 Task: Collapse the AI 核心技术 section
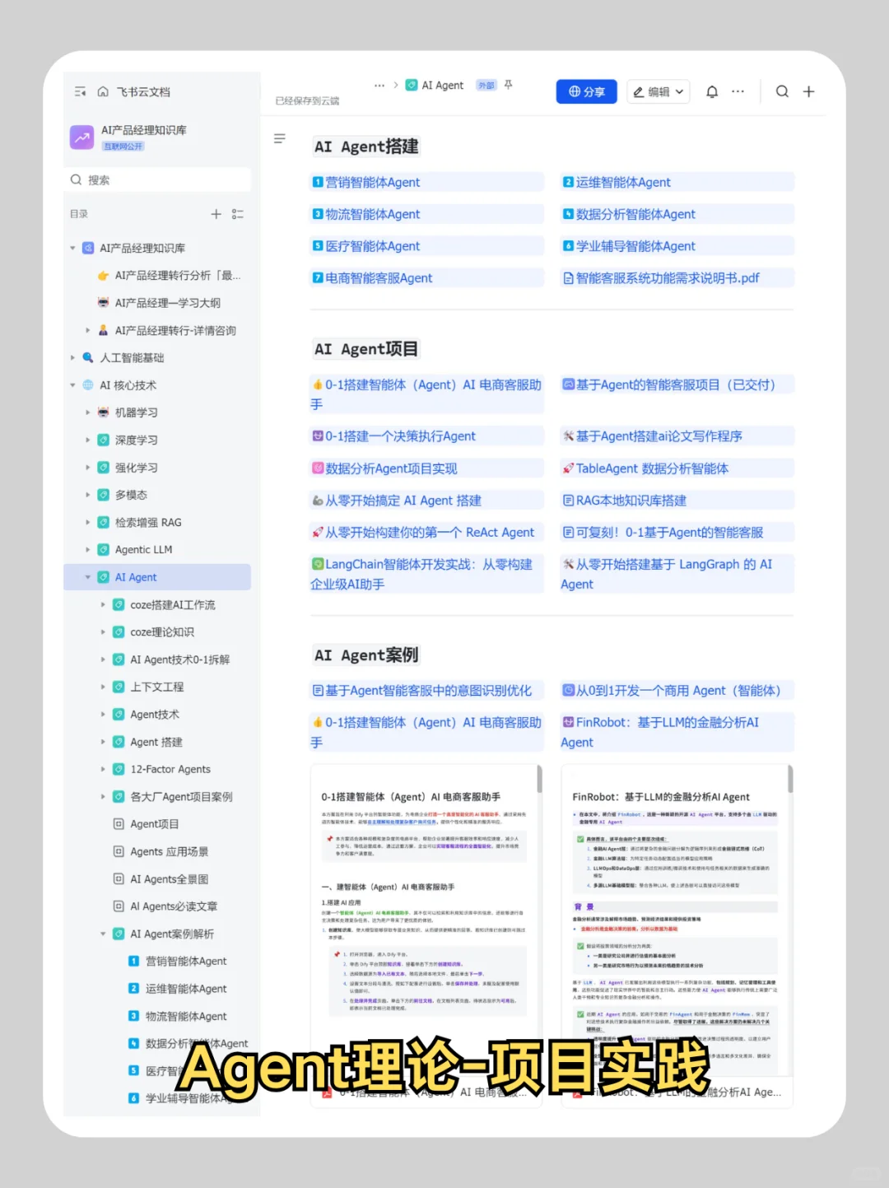click(x=72, y=384)
